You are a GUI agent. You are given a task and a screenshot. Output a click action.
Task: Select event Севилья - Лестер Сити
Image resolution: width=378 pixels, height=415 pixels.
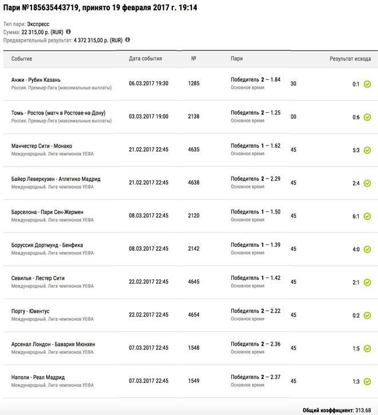click(38, 278)
